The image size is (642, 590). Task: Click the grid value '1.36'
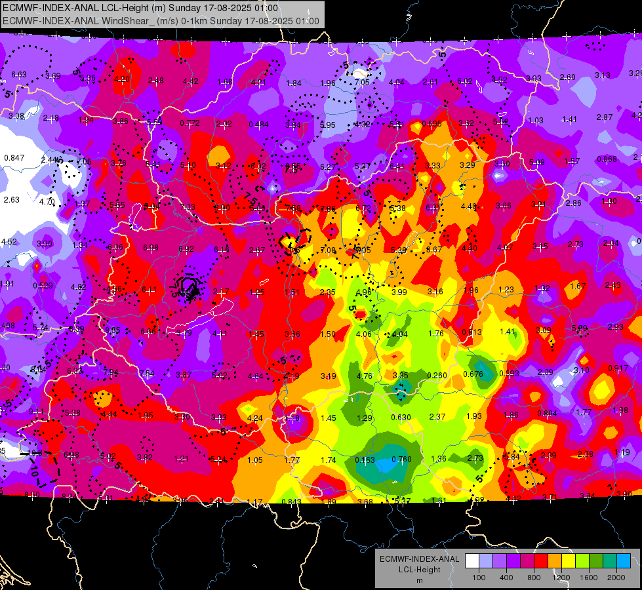pos(439,459)
